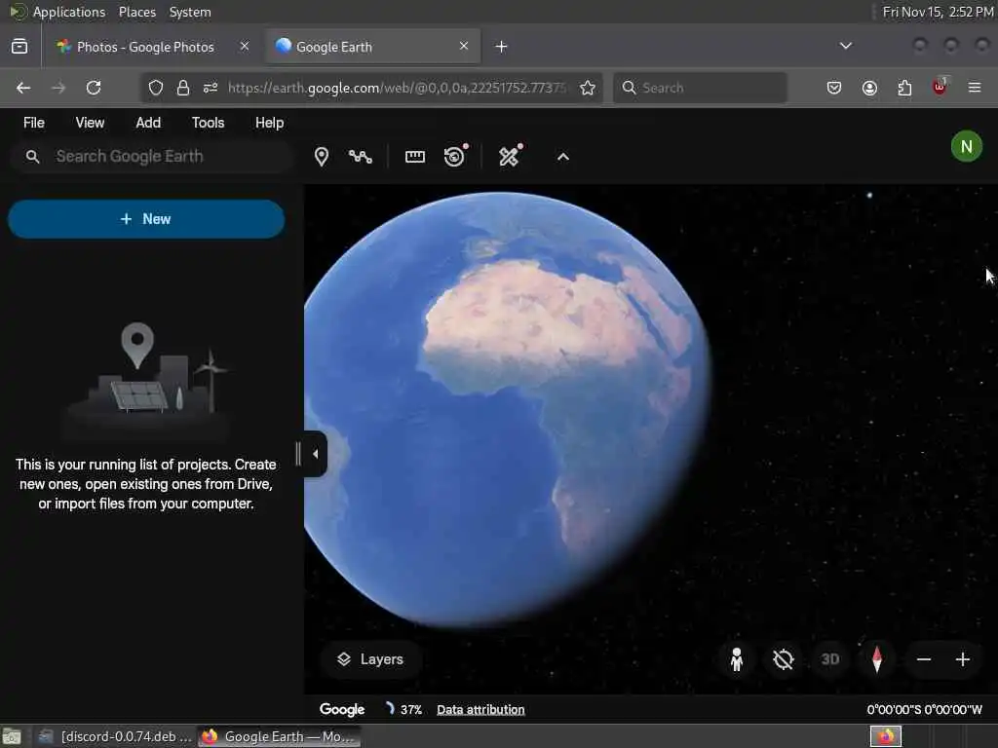Collapse the toolbar with the up chevron
This screenshot has height=748, width=998.
pyautogui.click(x=563, y=157)
